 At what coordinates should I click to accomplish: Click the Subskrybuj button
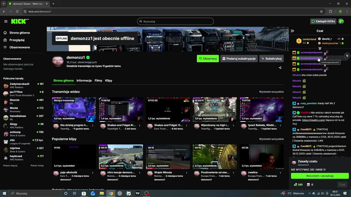[271, 59]
